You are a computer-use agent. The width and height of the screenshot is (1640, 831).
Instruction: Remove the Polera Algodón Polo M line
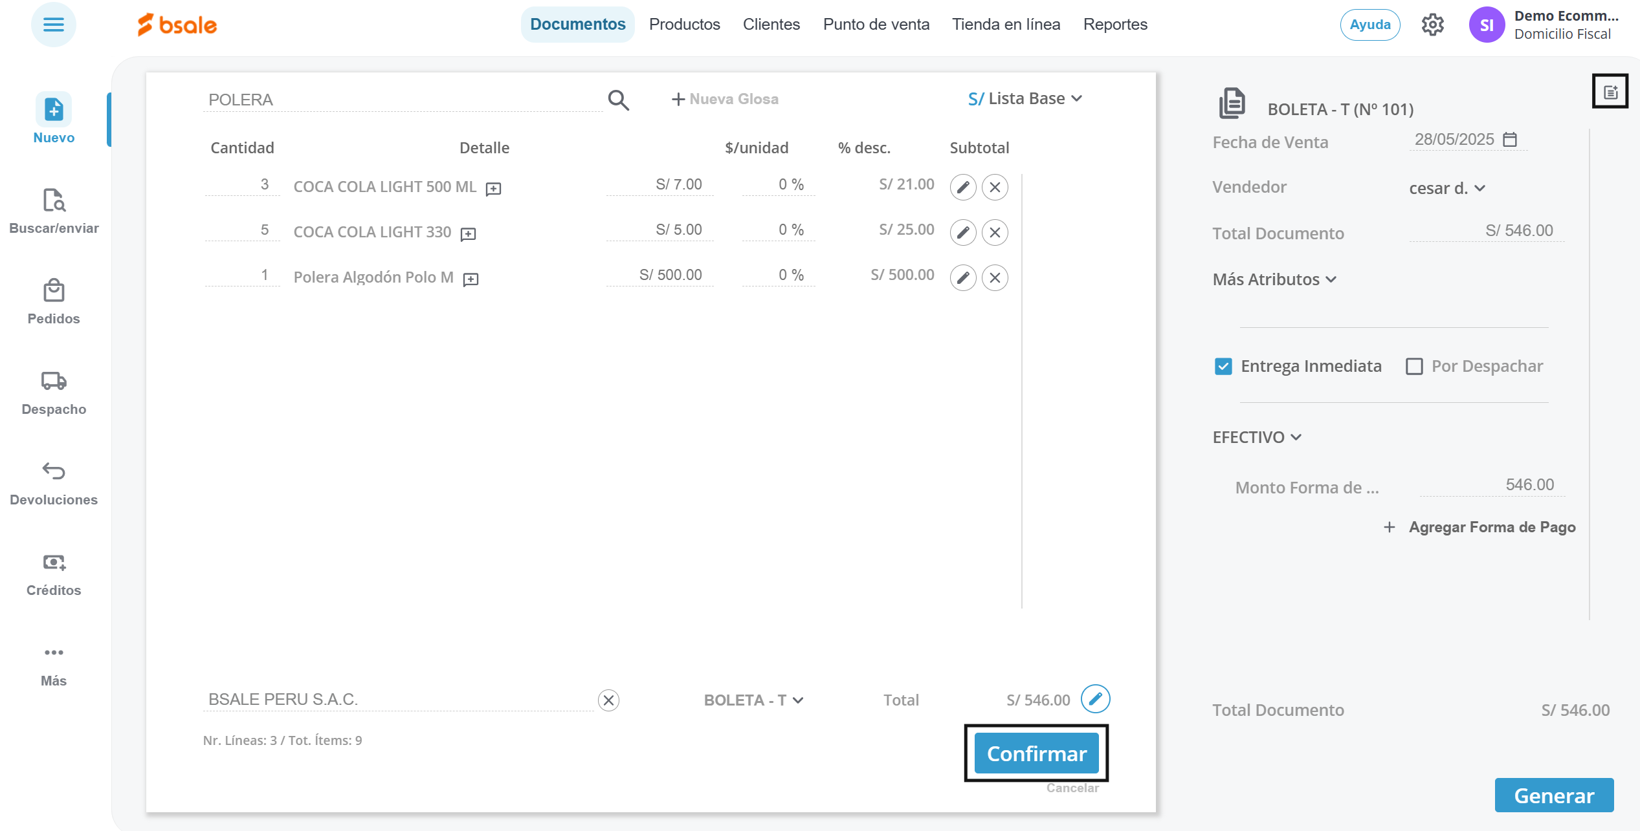[x=995, y=278]
